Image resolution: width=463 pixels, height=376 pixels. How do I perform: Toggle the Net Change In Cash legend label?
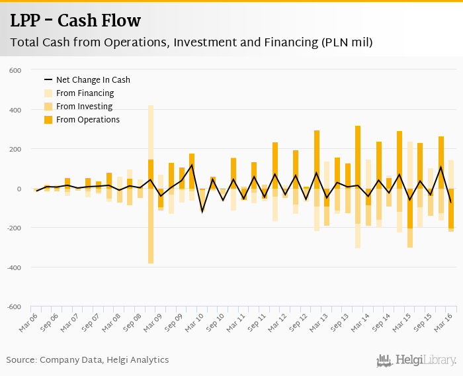pyautogui.click(x=93, y=80)
